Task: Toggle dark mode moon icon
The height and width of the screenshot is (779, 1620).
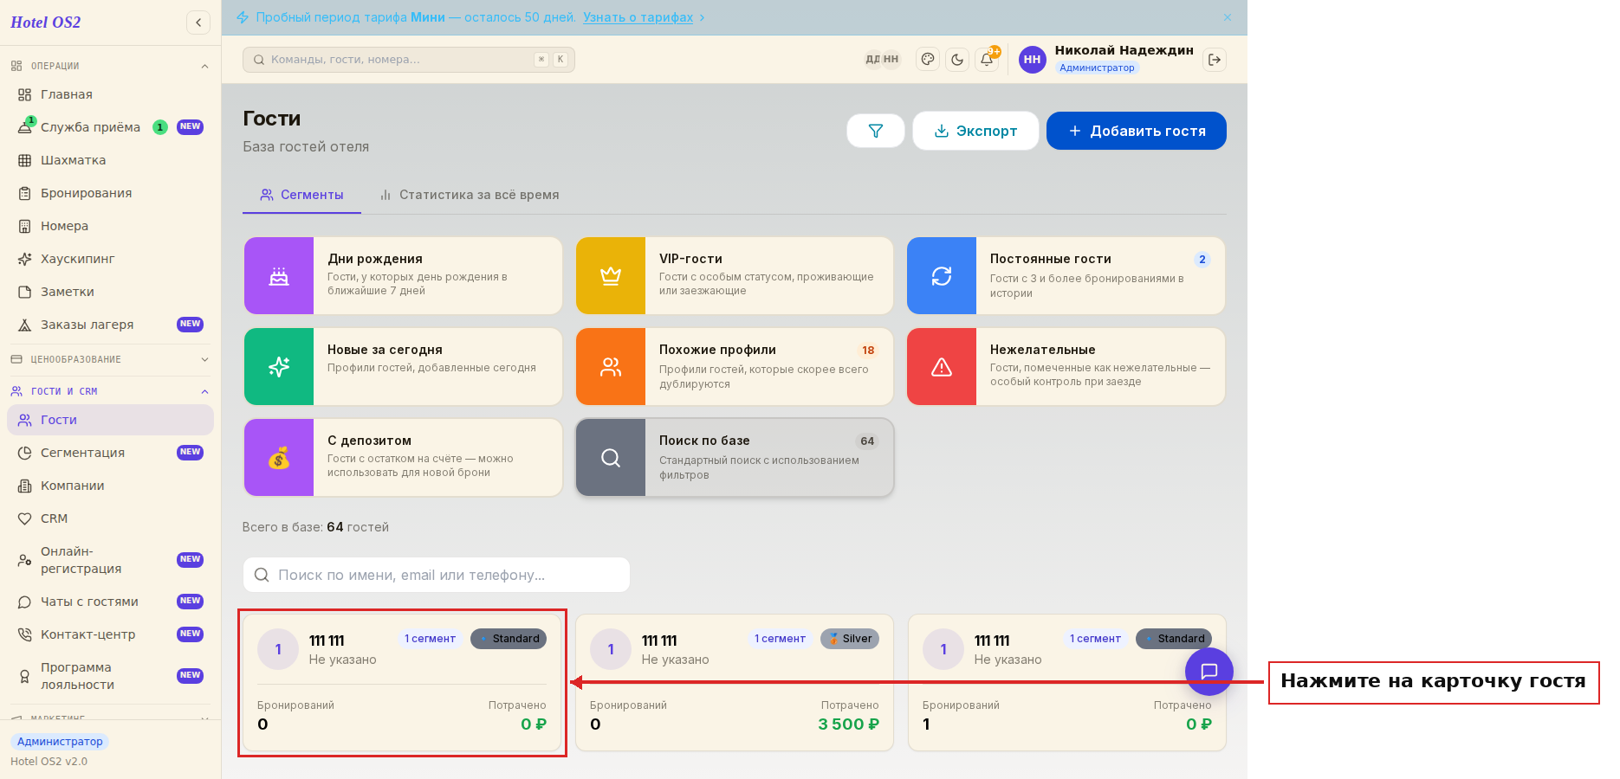Action: point(957,60)
